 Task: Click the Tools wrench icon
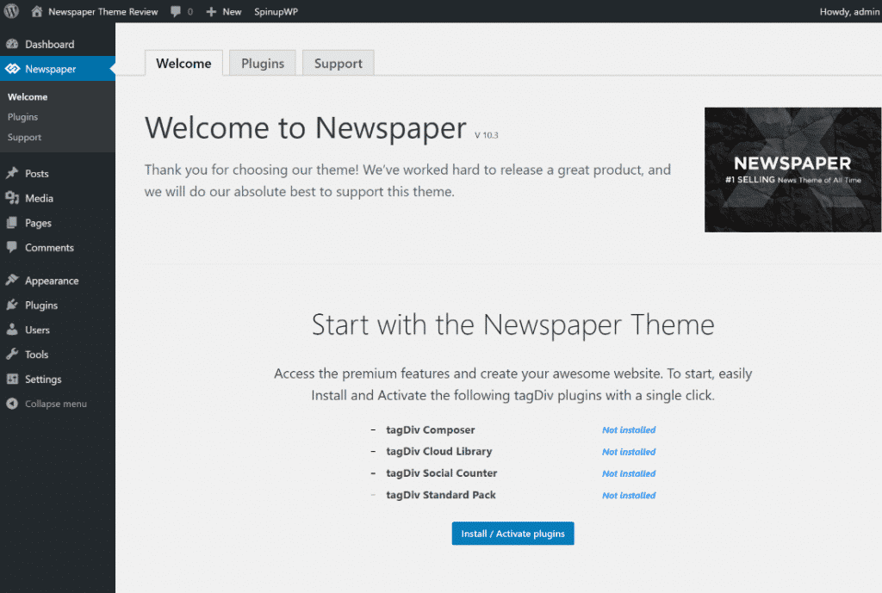pyautogui.click(x=12, y=354)
